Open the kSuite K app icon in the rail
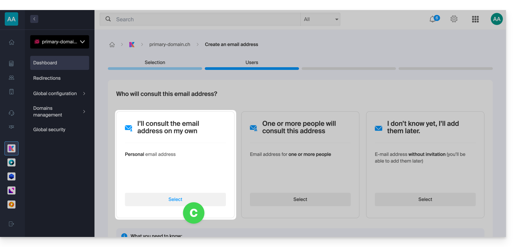Viewport: 516px width, 247px height. [11, 148]
